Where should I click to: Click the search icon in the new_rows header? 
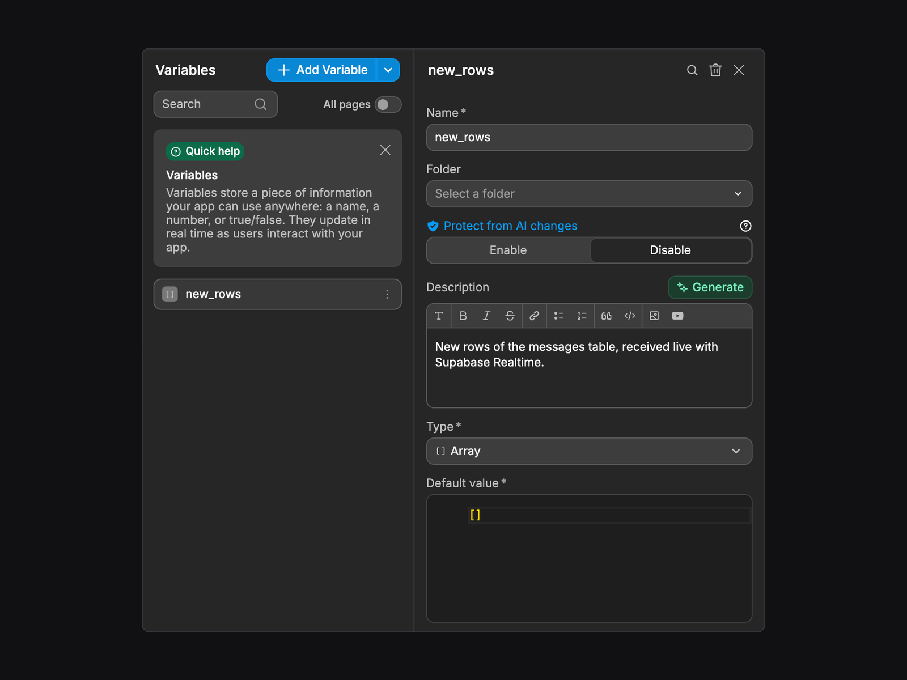(692, 70)
